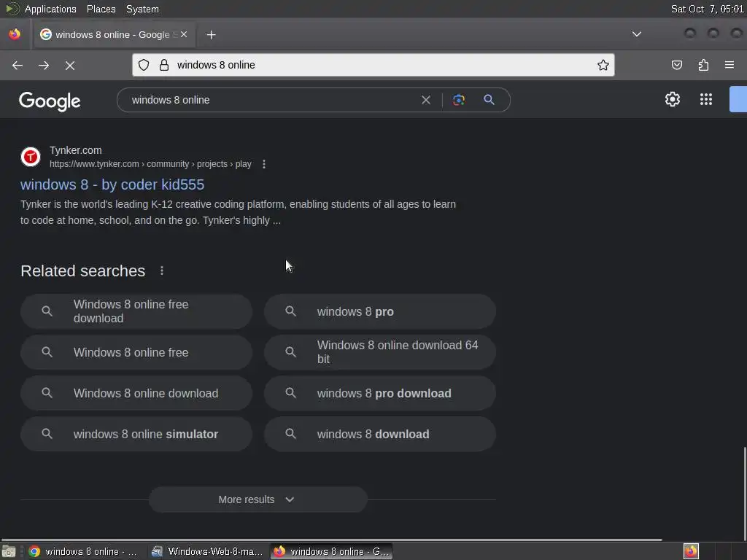This screenshot has width=747, height=560.
Task: Open 'windows 8 - by coder kid555' result
Action: [112, 184]
